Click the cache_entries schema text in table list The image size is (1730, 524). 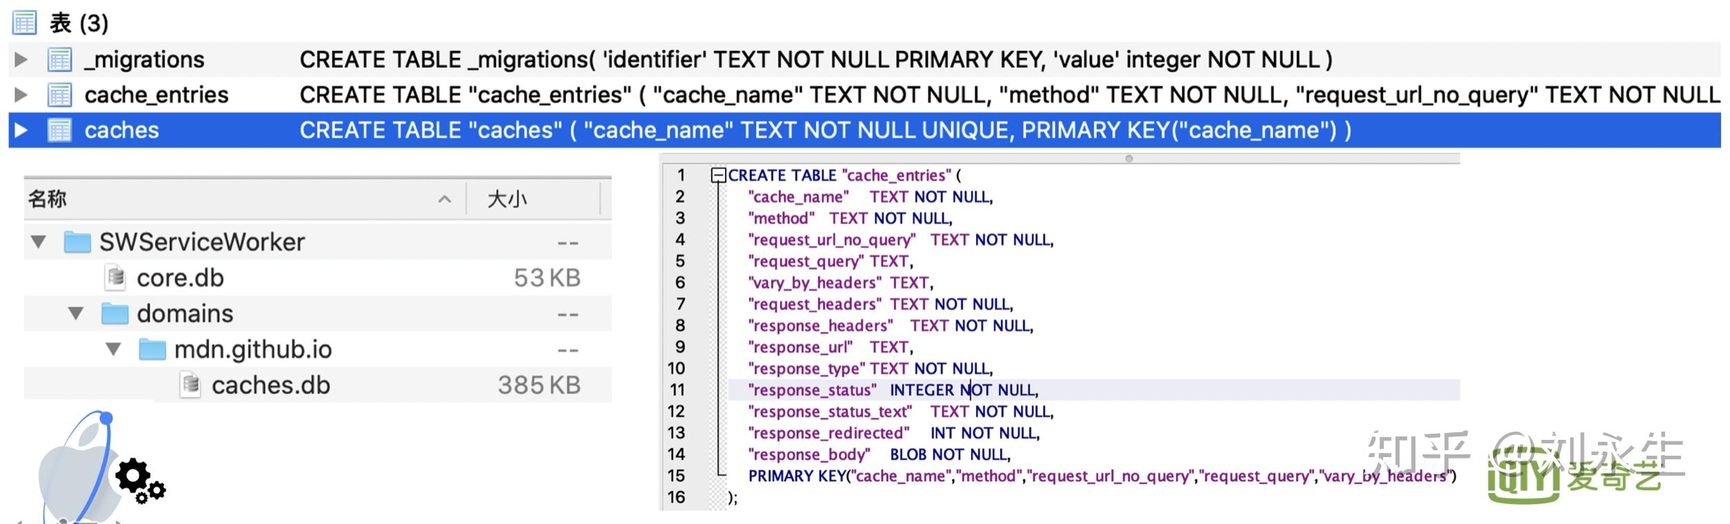[1010, 94]
